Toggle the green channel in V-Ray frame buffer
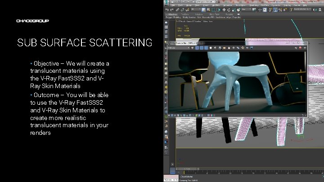This screenshot has width=324, height=182. pos(202,48)
